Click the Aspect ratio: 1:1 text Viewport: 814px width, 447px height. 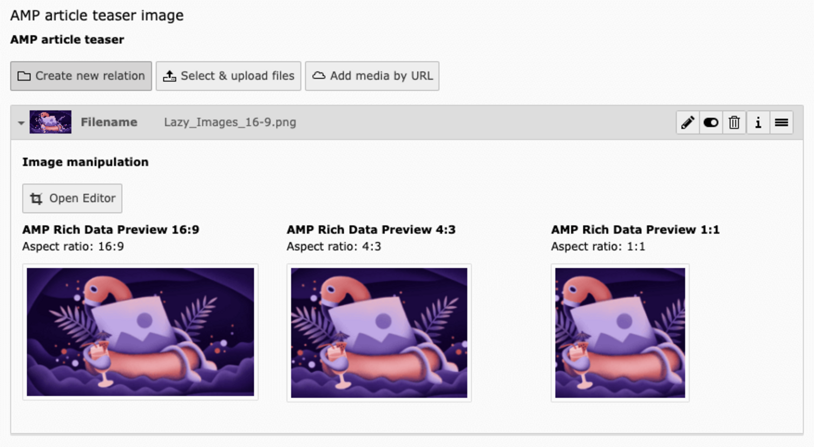coord(598,247)
